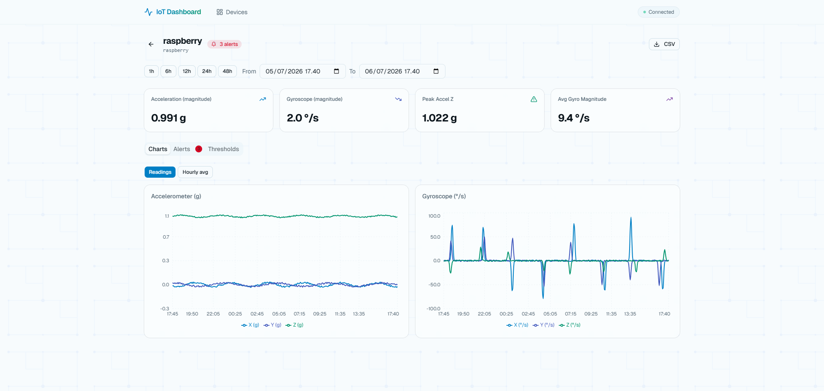Screen dimensions: 824x391
Task: Click the Avg Gyro Magnitude card label
Action: (582, 99)
